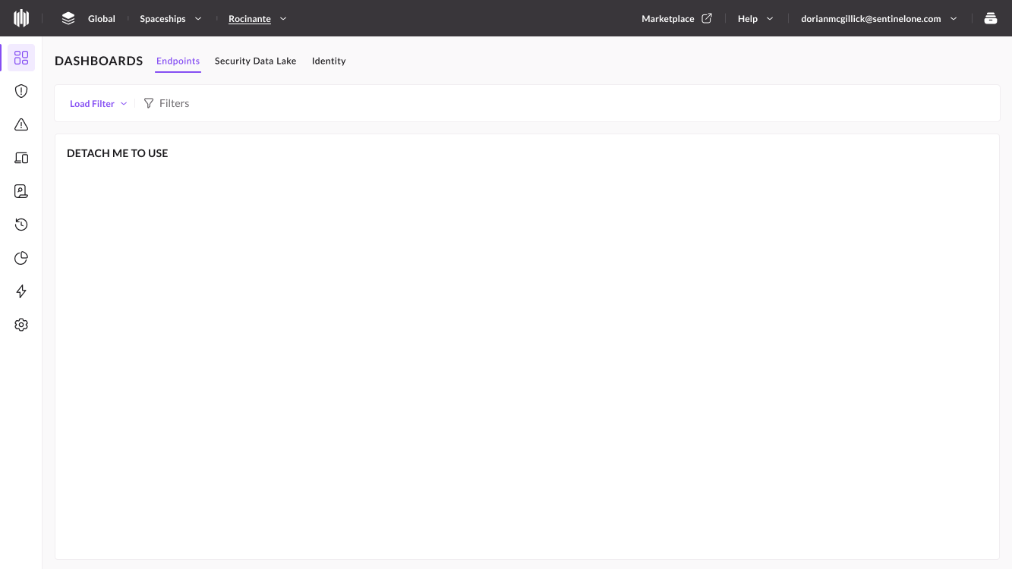
Task: Open the Load Filter dropdown
Action: coord(98,104)
